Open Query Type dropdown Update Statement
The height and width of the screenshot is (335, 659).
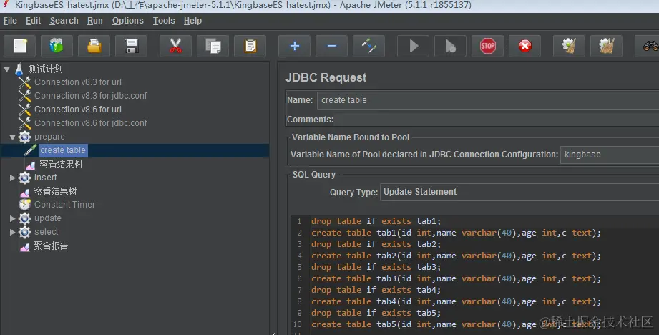coord(519,192)
